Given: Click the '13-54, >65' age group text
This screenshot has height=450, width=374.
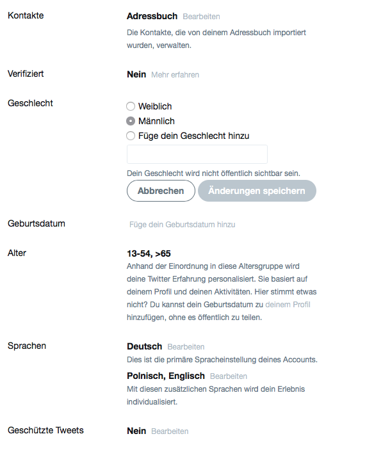Looking at the screenshot, I should (149, 253).
